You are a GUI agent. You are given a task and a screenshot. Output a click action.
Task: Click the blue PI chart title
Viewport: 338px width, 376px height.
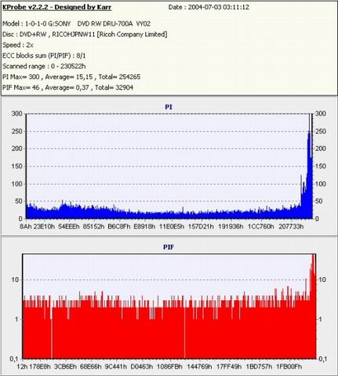click(169, 107)
